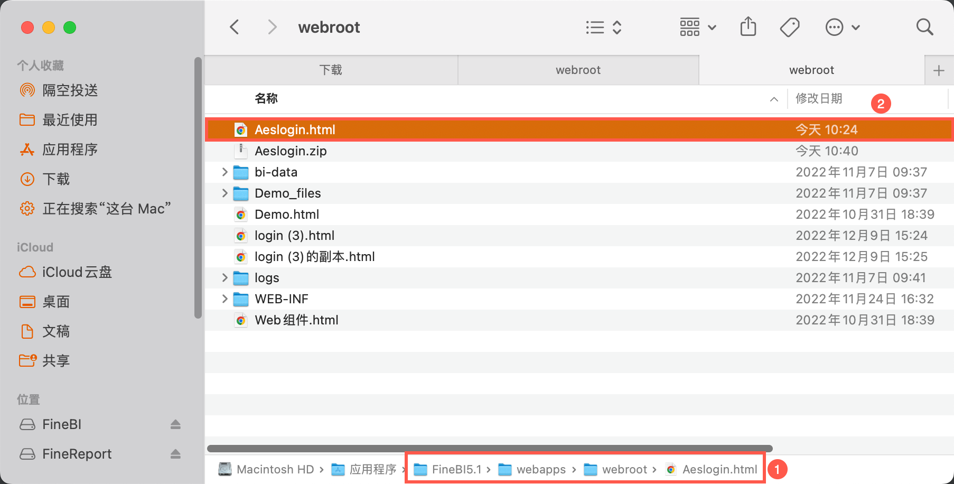Click the horizontal scrollbar
Screen dimensions: 954x484
489,449
